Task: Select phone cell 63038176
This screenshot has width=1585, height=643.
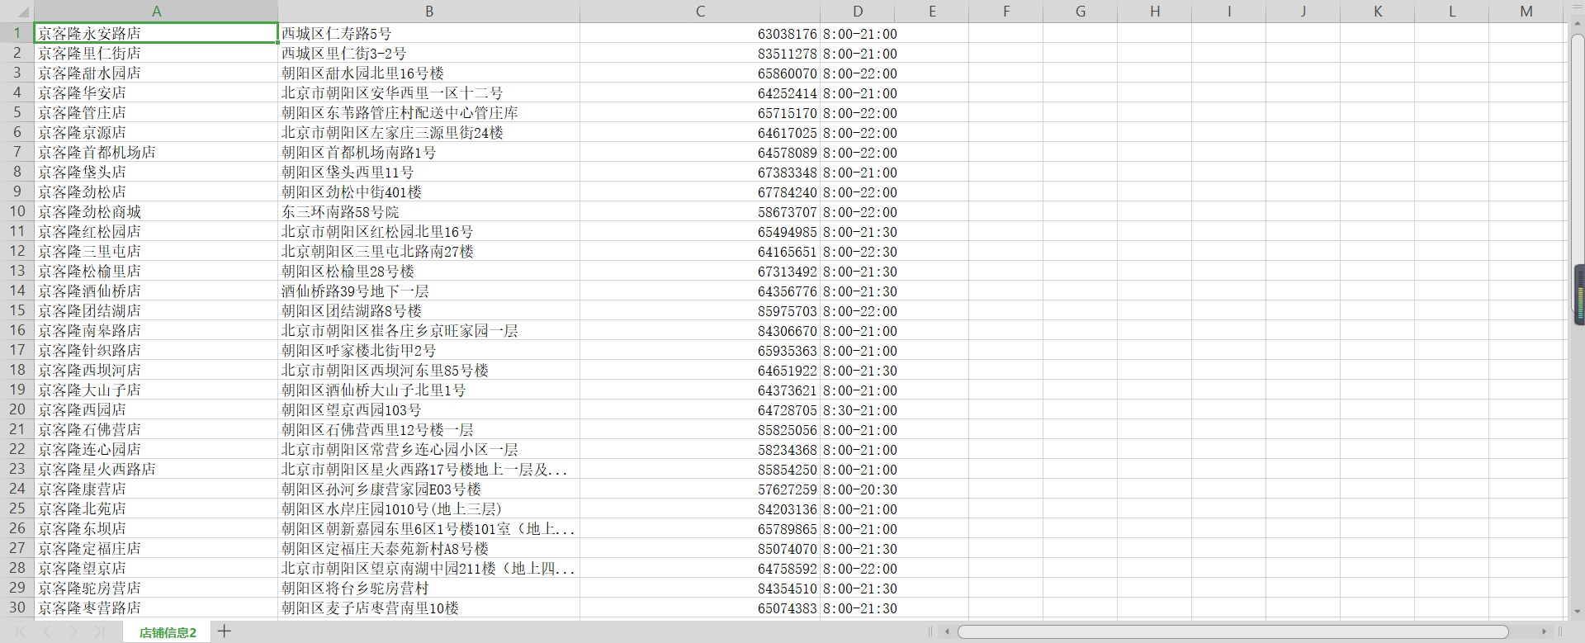Action: [x=700, y=33]
